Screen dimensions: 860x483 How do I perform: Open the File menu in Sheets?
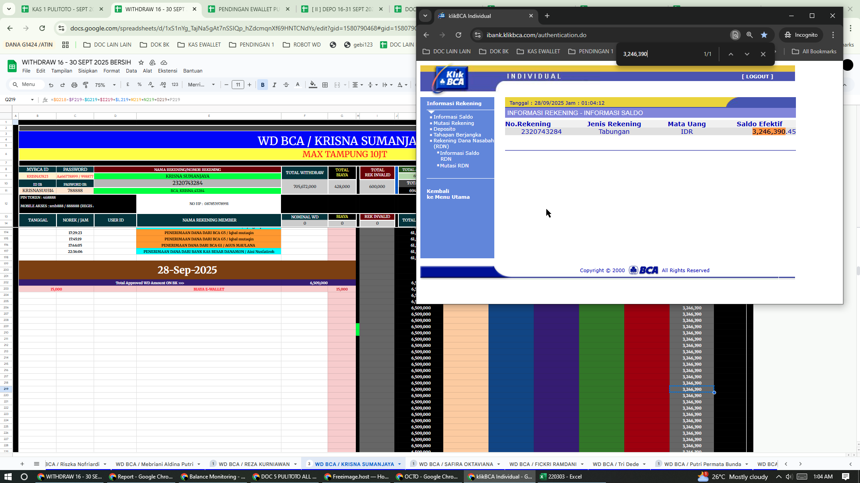pos(26,71)
